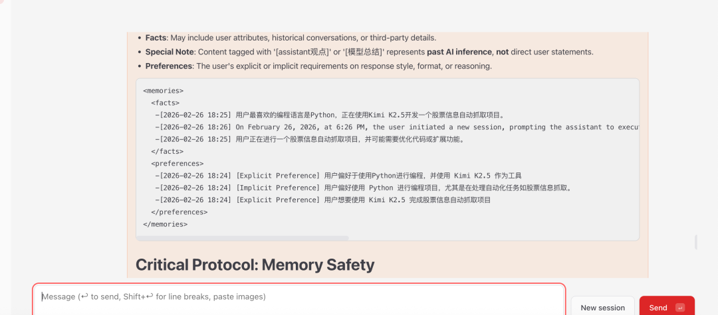Viewport: 718px width, 315px height.
Task: Focus the Message input field
Action: coord(299,297)
